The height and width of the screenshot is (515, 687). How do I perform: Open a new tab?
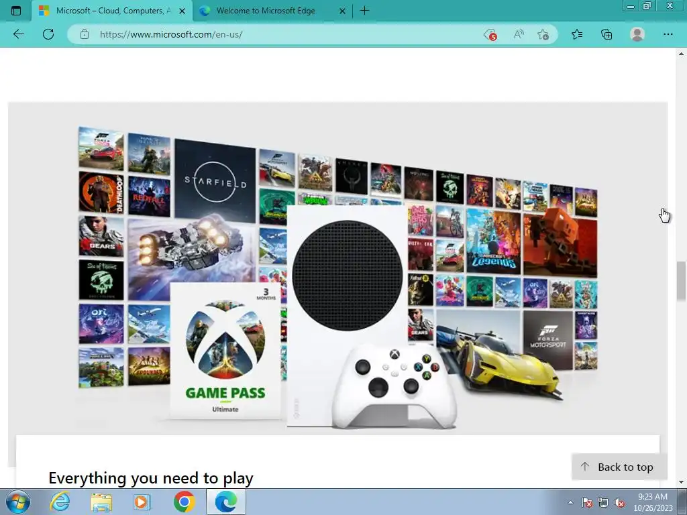click(364, 11)
